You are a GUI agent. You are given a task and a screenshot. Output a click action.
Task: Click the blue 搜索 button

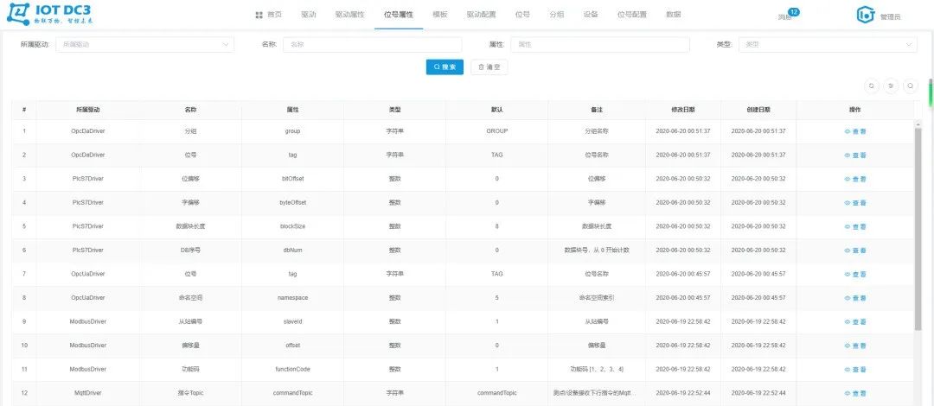click(x=445, y=67)
